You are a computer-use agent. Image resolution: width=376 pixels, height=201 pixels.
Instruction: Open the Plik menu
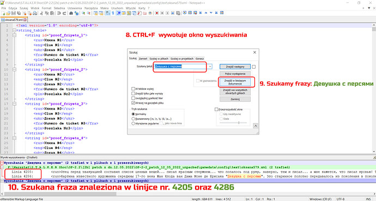[4, 8]
